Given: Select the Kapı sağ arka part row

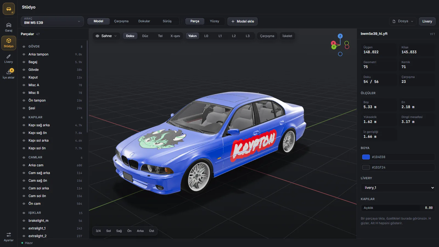Looking at the screenshot, I should click(52, 125).
